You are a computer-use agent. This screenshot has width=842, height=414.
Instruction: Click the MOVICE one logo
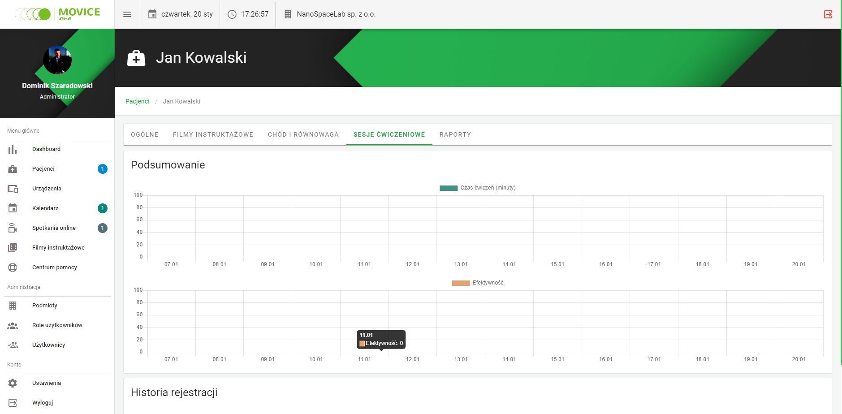57,14
